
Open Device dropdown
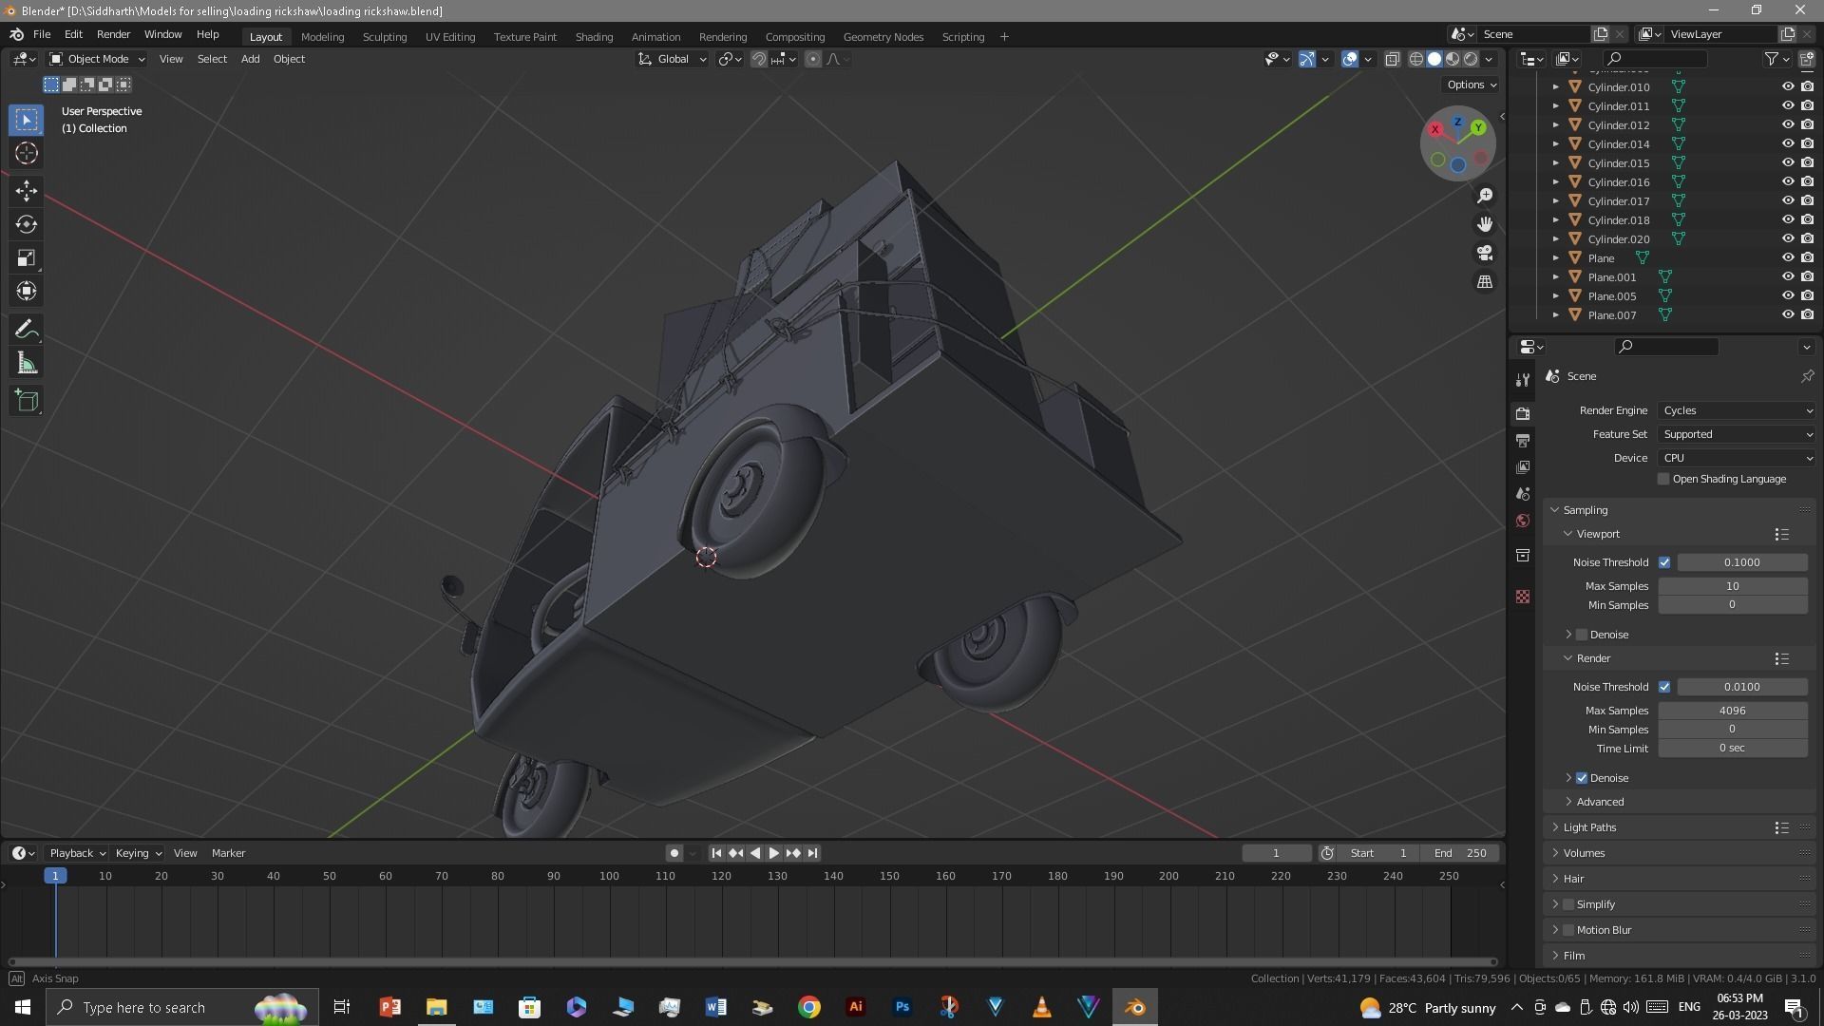(x=1737, y=458)
